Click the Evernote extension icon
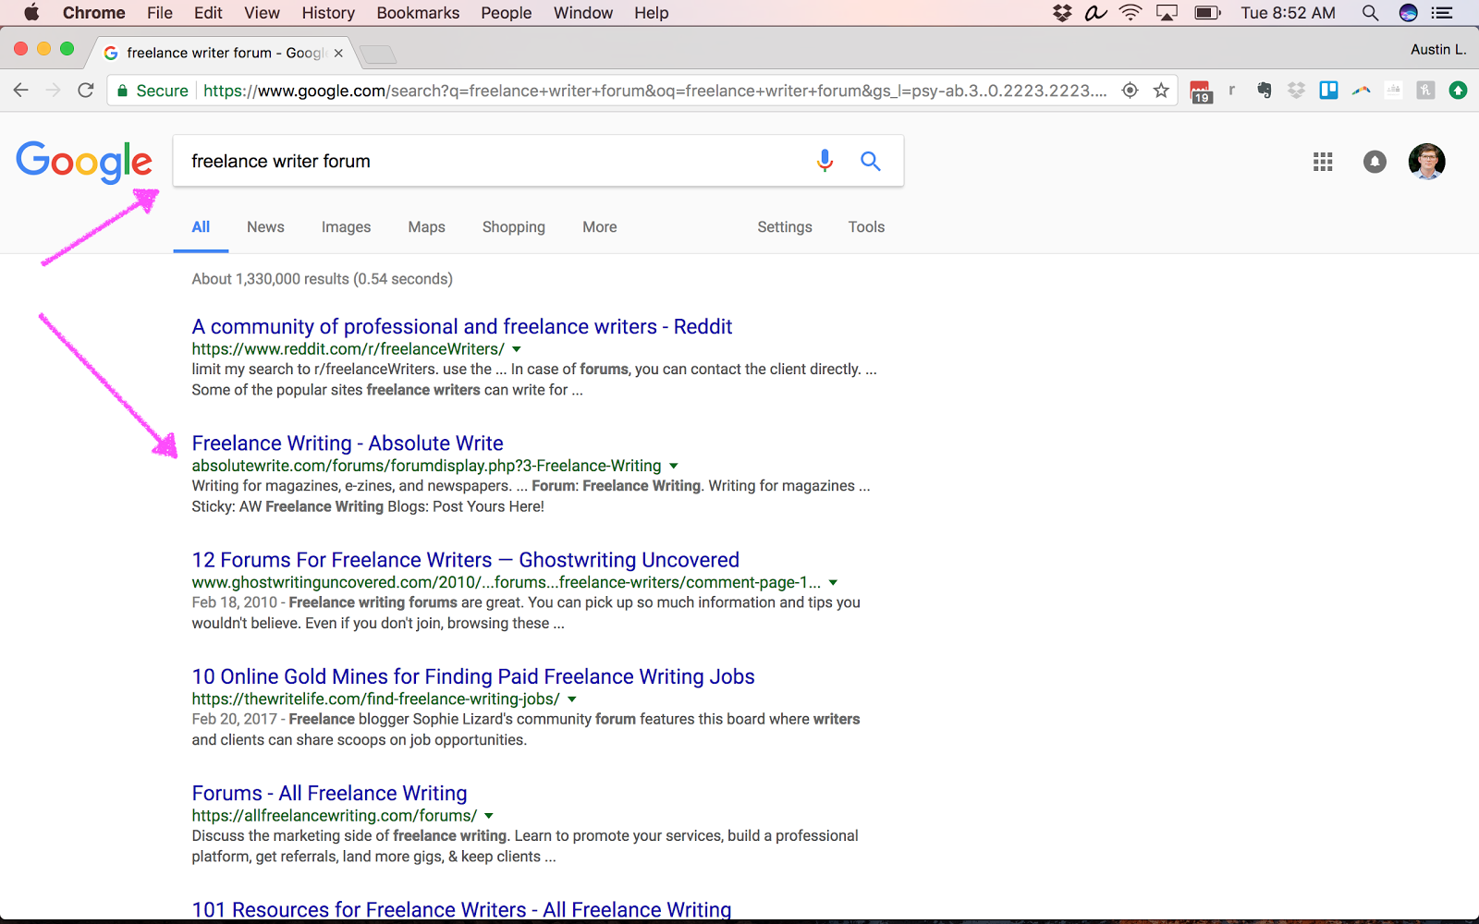 click(1265, 91)
